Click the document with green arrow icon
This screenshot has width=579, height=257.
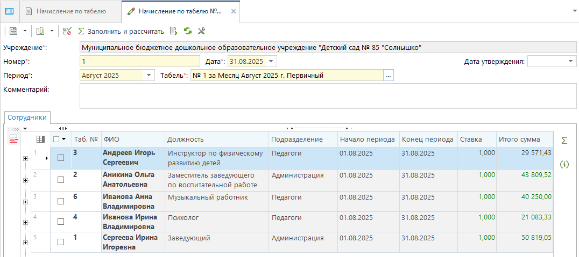click(174, 31)
